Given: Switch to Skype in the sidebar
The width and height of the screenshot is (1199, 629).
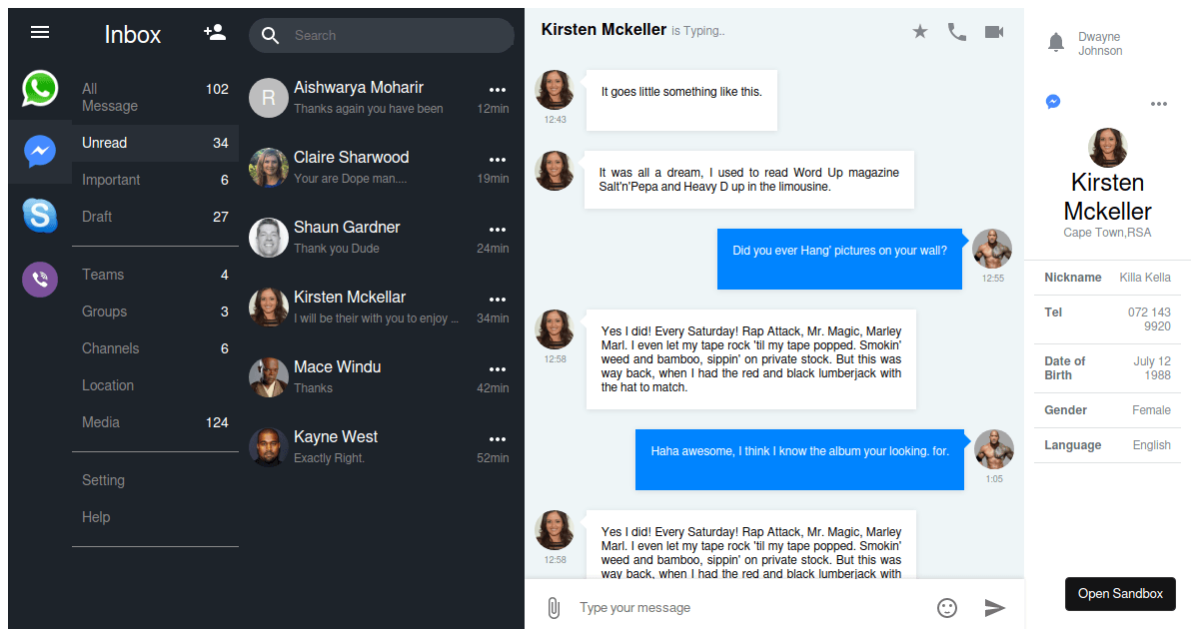Looking at the screenshot, I should click(x=40, y=215).
